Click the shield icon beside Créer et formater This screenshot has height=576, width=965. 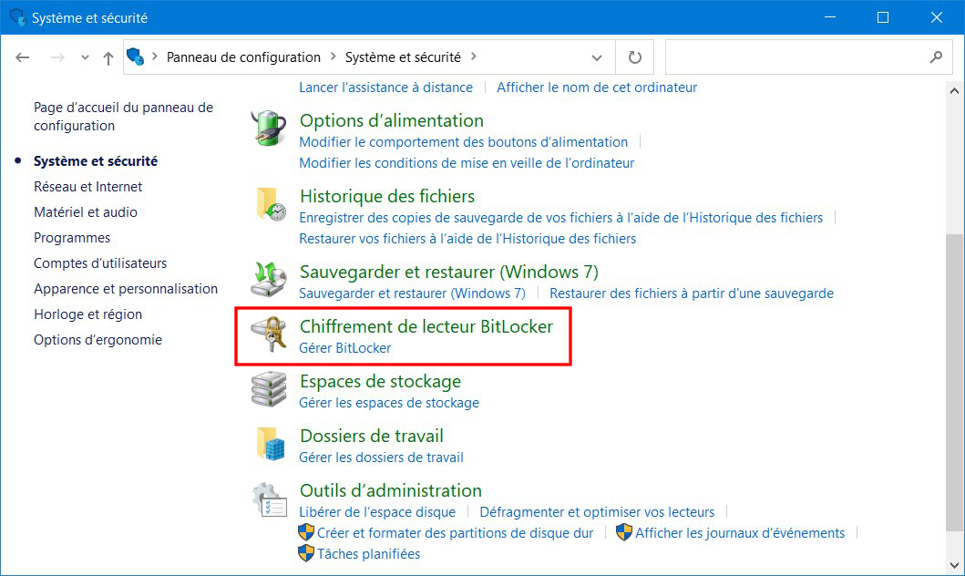pyautogui.click(x=306, y=532)
